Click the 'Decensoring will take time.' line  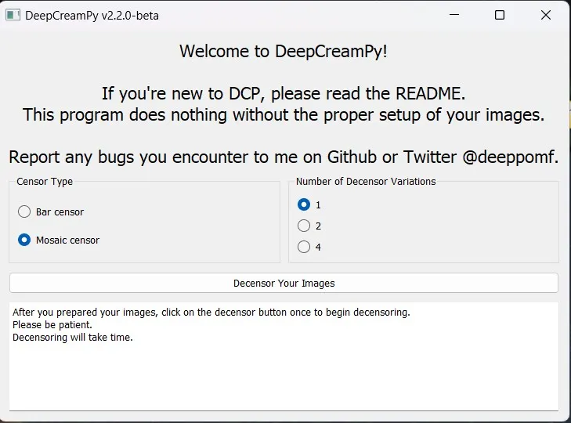pyautogui.click(x=73, y=338)
